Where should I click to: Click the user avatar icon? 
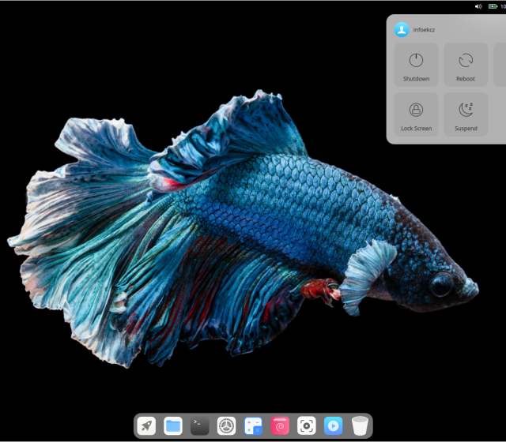point(402,29)
